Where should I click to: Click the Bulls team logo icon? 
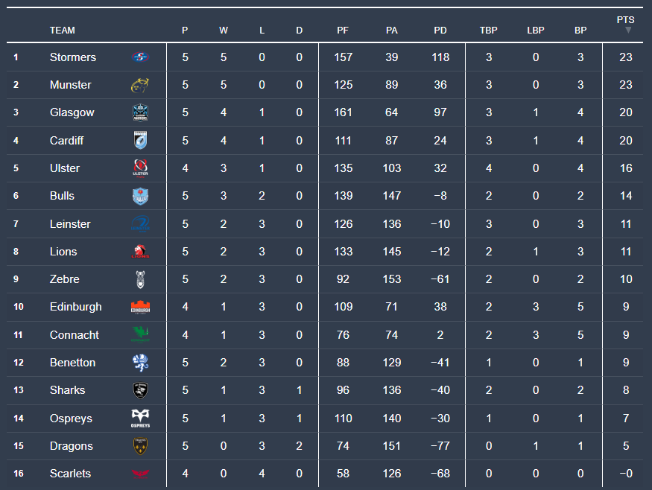141,196
